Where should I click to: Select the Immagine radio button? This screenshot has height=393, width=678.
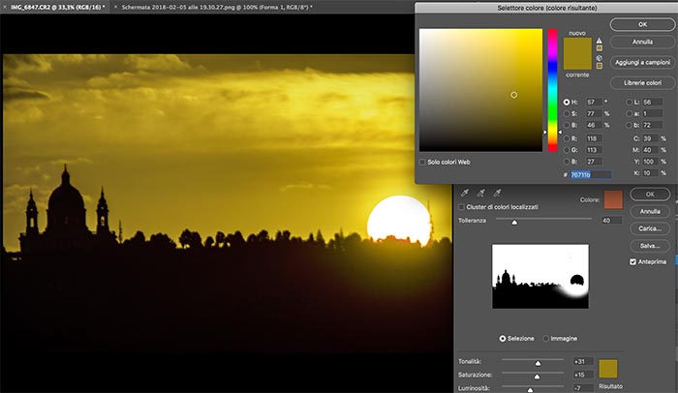[546, 338]
